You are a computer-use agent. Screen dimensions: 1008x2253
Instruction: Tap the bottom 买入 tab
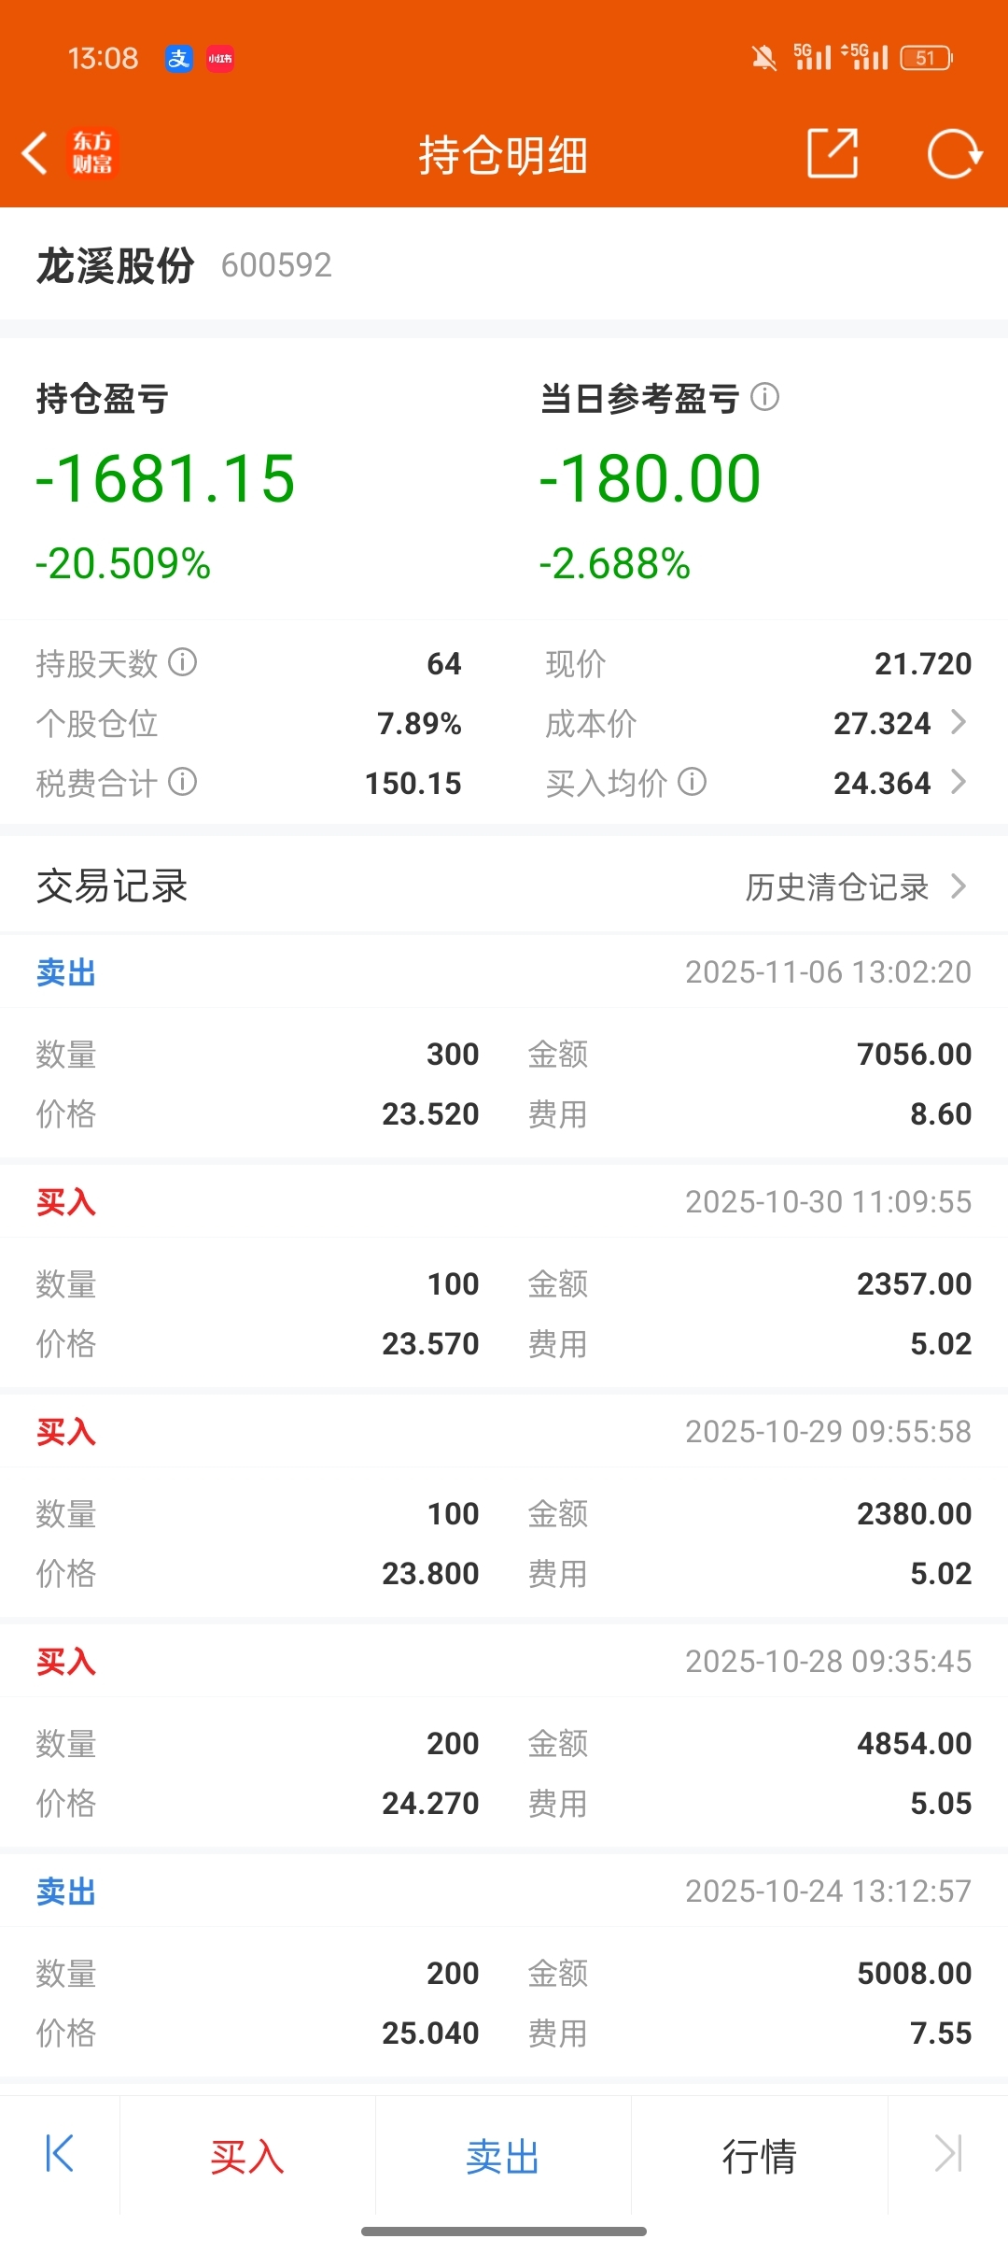click(x=247, y=2156)
